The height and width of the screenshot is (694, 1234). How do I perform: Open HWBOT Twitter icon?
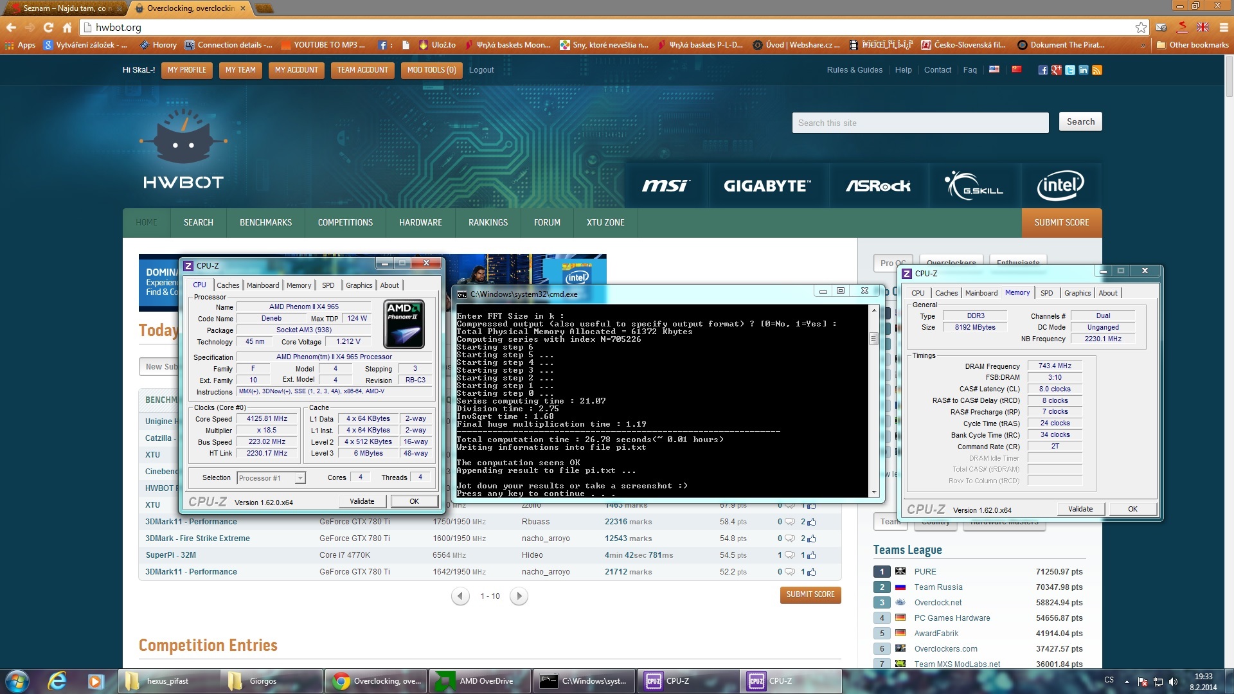pos(1069,70)
